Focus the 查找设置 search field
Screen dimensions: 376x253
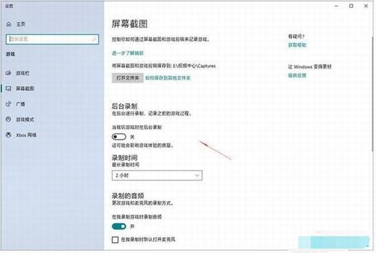click(52, 40)
